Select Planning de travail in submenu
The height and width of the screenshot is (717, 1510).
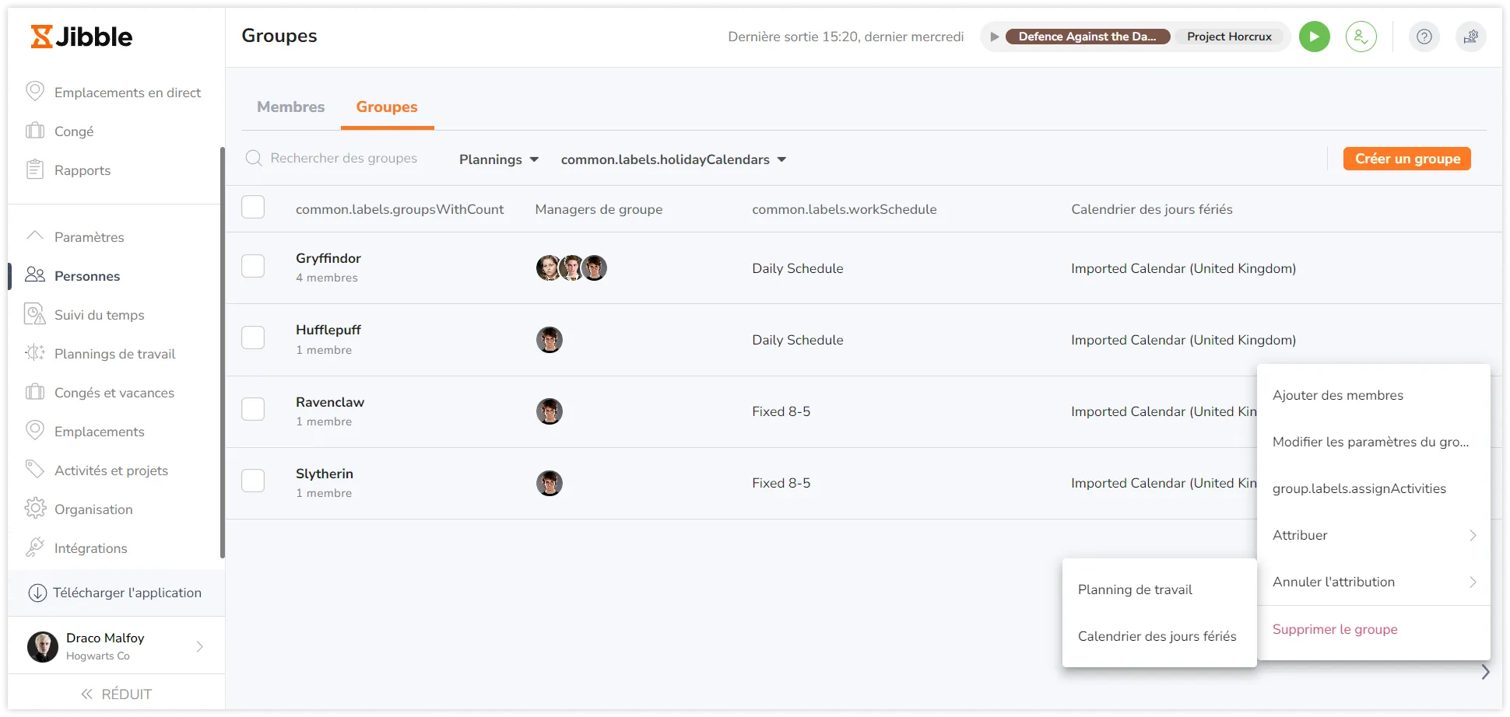point(1134,589)
